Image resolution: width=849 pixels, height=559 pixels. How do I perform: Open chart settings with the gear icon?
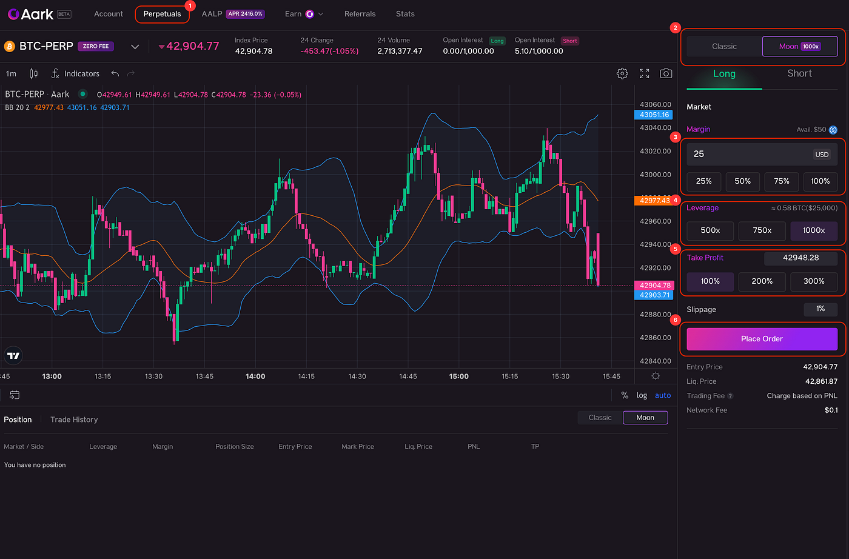tap(622, 73)
